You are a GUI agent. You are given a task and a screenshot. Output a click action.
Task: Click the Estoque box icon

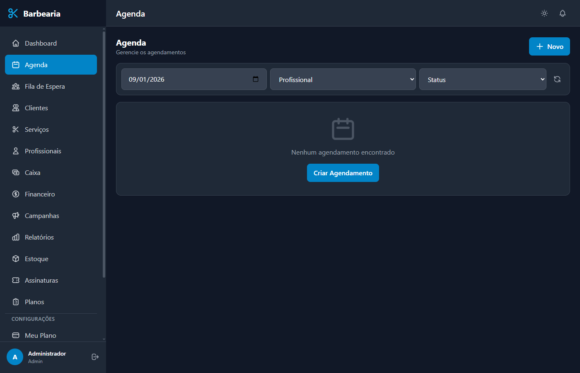16,259
